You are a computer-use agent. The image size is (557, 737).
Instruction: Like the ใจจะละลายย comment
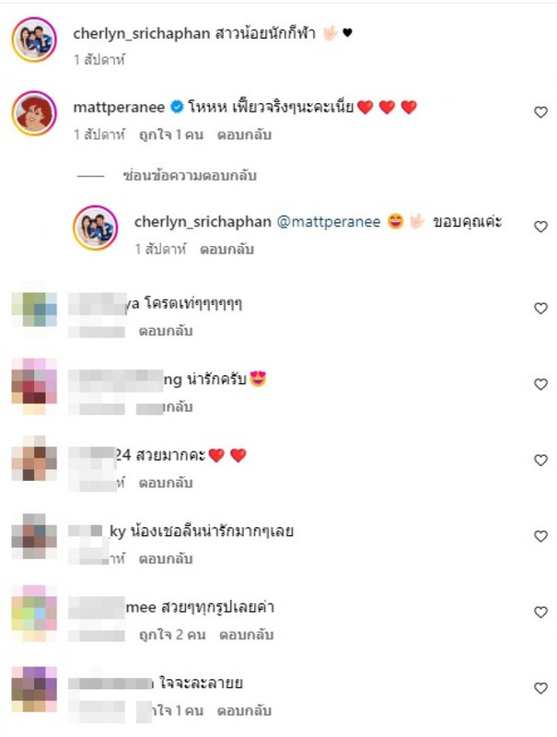click(x=540, y=688)
